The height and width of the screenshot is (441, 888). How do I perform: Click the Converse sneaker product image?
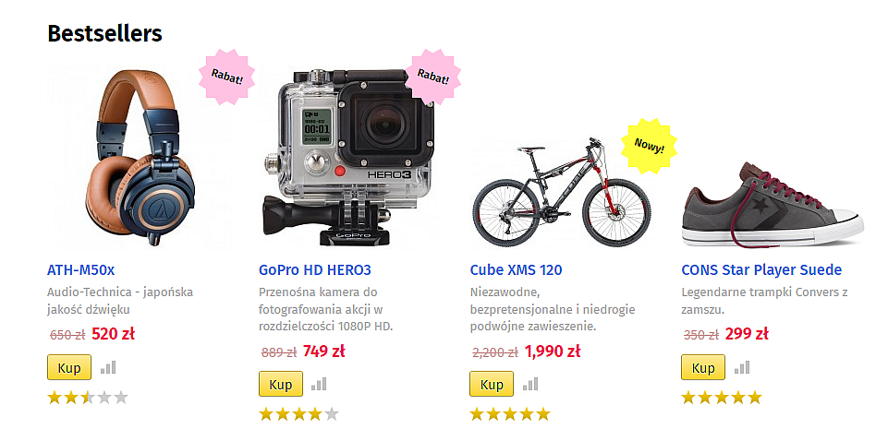[773, 206]
